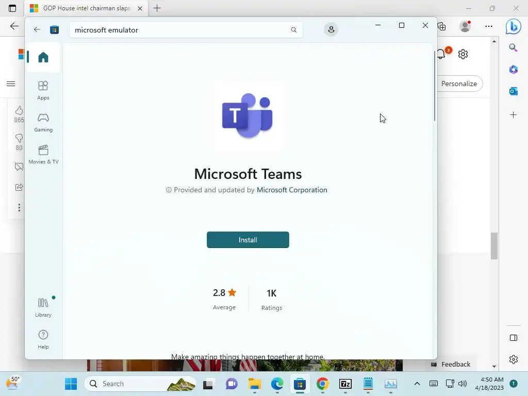Image resolution: width=528 pixels, height=396 pixels.
Task: Open Store Help
Action: [x=43, y=339]
